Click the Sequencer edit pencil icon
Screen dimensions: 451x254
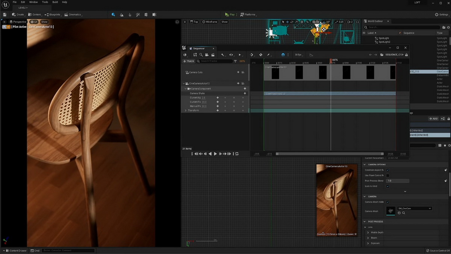pyautogui.click(x=268, y=55)
